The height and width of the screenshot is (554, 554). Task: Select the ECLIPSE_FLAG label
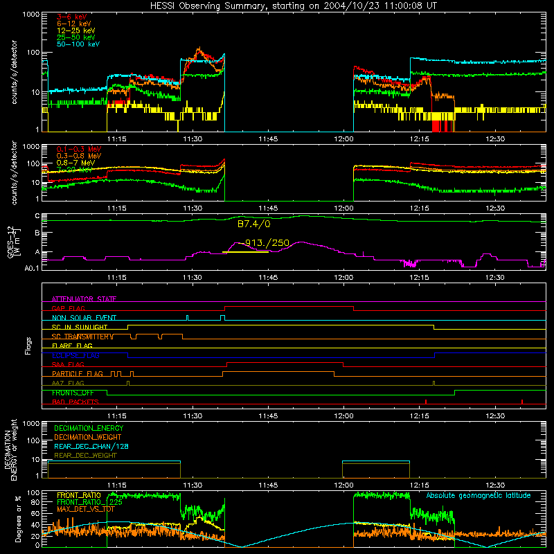tap(75, 355)
